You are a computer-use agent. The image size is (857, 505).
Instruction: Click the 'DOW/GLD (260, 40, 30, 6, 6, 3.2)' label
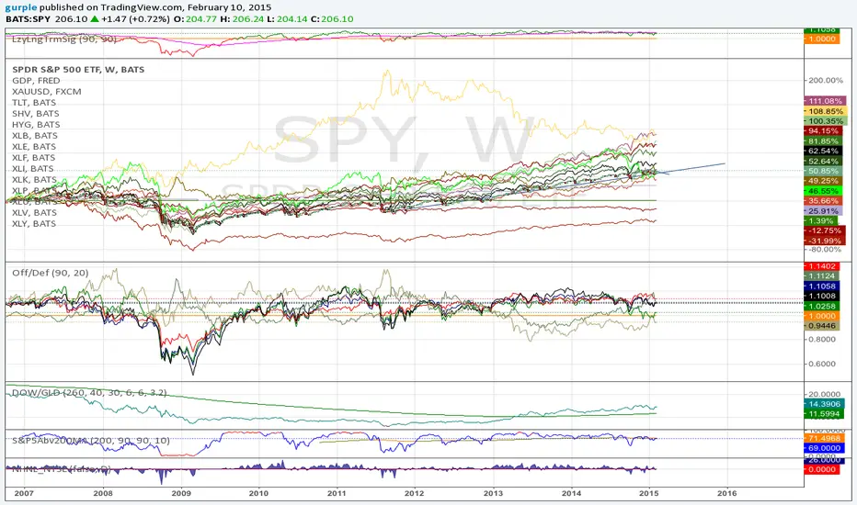tap(89, 393)
